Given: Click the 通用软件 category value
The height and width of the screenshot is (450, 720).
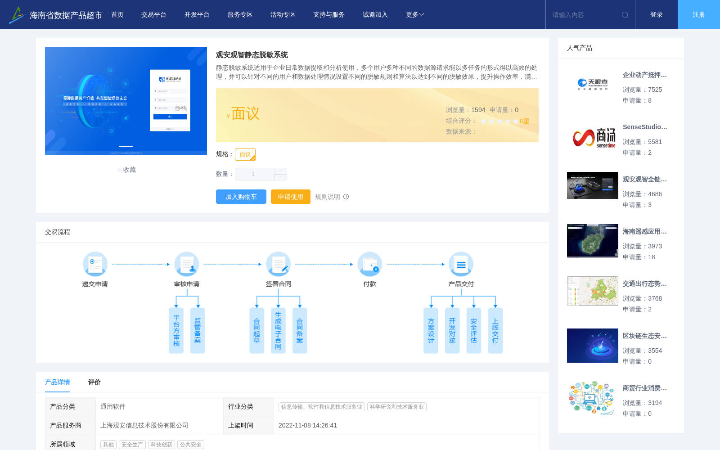Looking at the screenshot, I should (x=113, y=406).
